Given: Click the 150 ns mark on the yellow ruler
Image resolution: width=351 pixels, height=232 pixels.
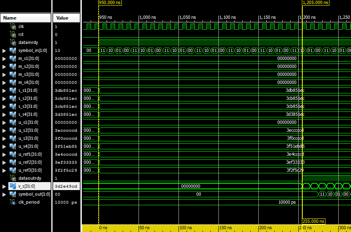Looking at the screenshot, I should pos(225,228).
